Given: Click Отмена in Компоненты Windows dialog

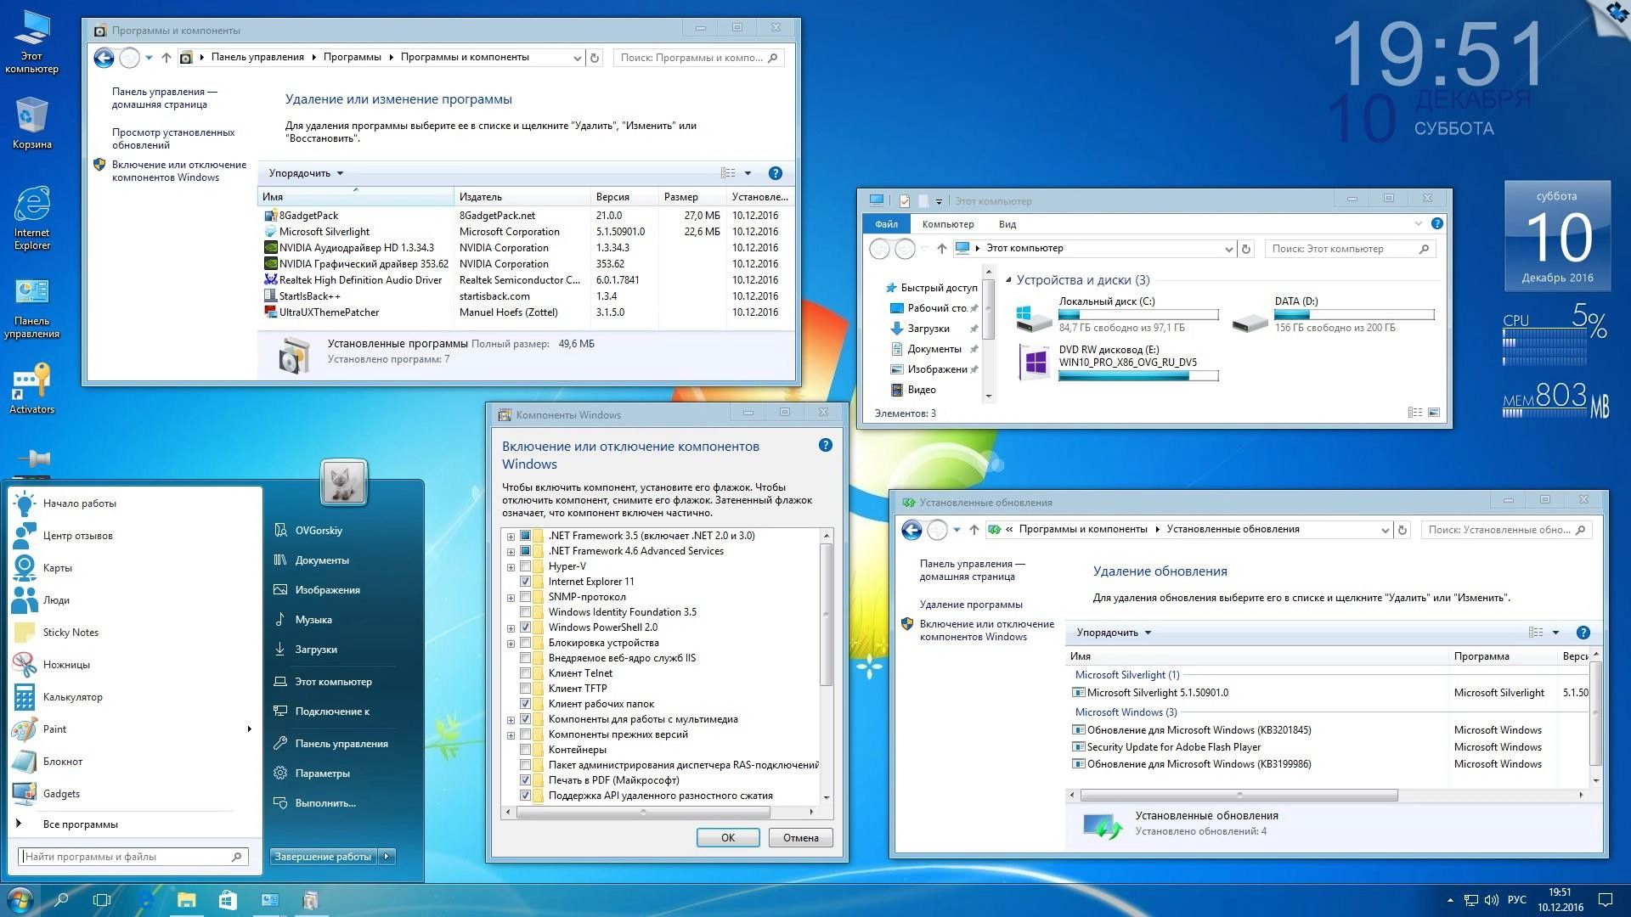Looking at the screenshot, I should tap(801, 838).
